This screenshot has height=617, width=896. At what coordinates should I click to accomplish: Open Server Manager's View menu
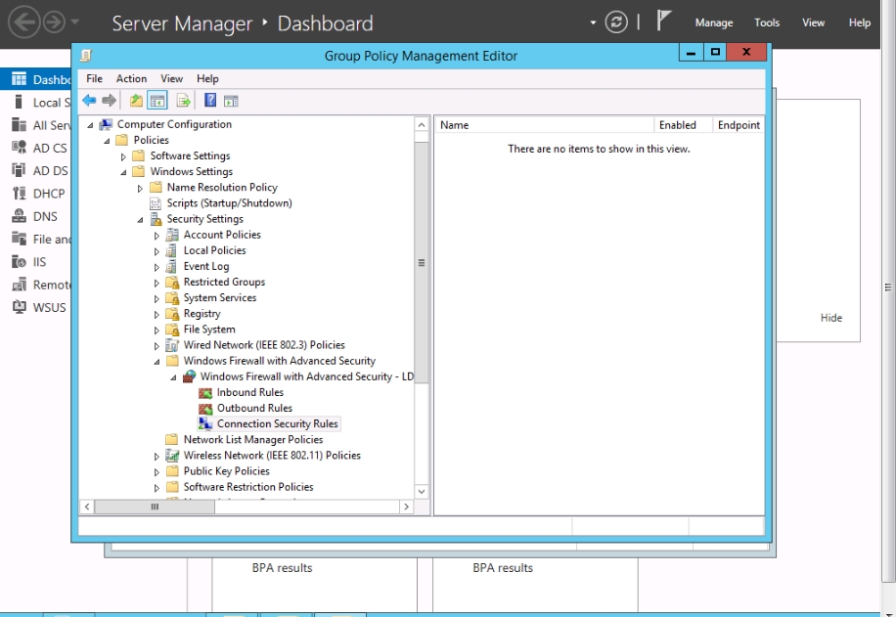813,22
